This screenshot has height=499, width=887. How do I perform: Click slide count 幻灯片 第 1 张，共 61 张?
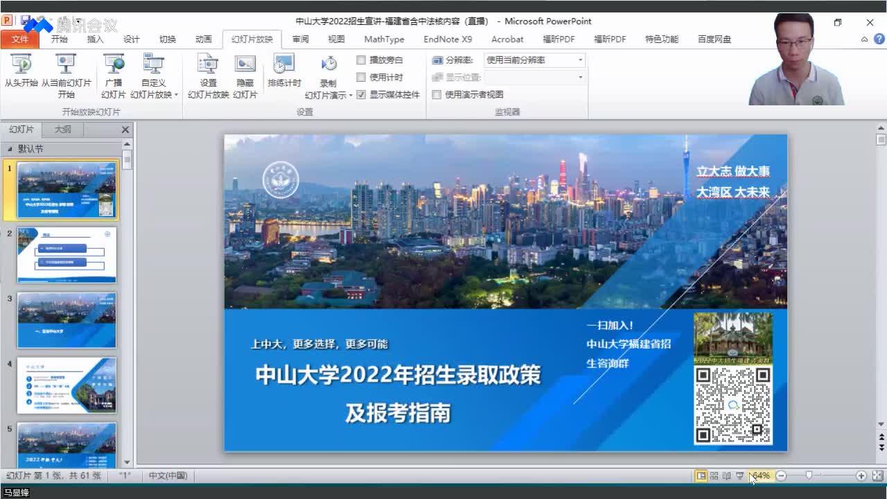click(53, 476)
